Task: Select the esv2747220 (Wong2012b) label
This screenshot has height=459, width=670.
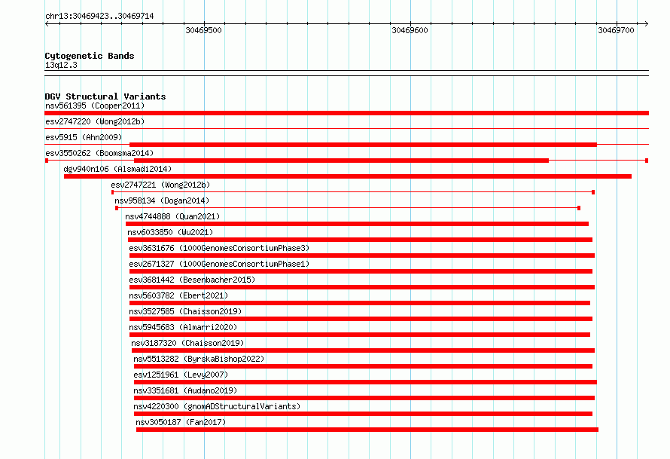Action: 95,121
